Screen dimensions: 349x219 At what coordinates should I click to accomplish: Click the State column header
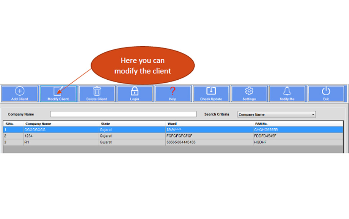tap(105, 124)
